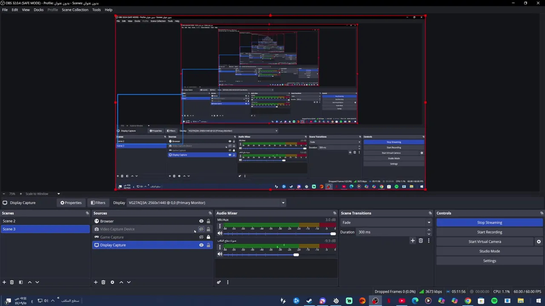Open EA app from the taskbar

(x=362, y=301)
